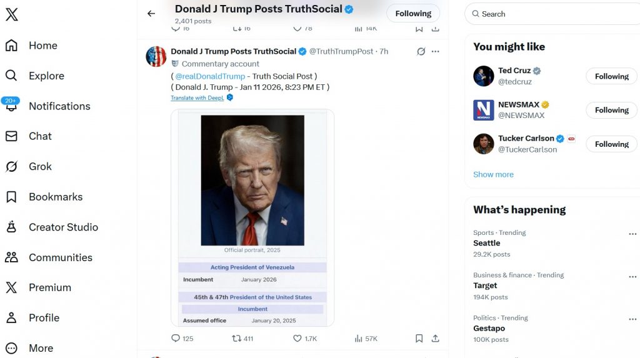640x358 pixels.
Task: Click the X logo icon
Action: (x=12, y=14)
